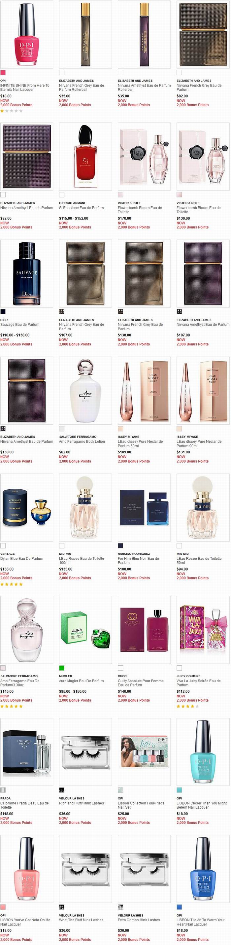Click the Lisbon Collection Four-Piece Nail Set title

[x=141, y=805]
